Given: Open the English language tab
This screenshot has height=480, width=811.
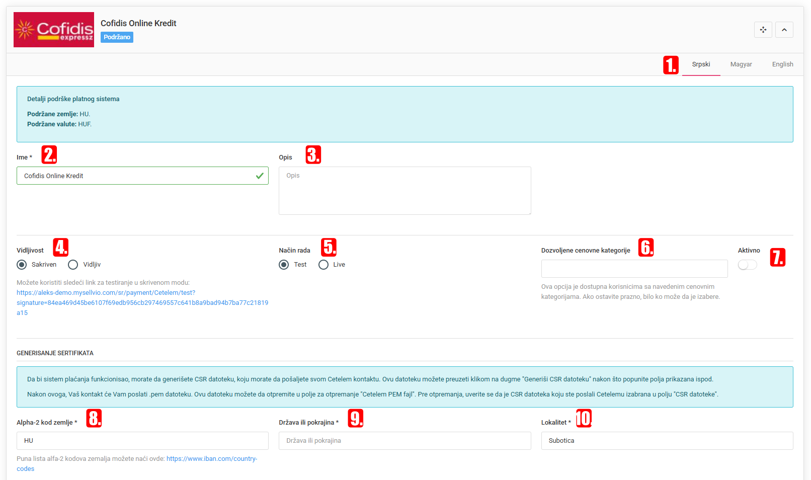Looking at the screenshot, I should click(782, 64).
